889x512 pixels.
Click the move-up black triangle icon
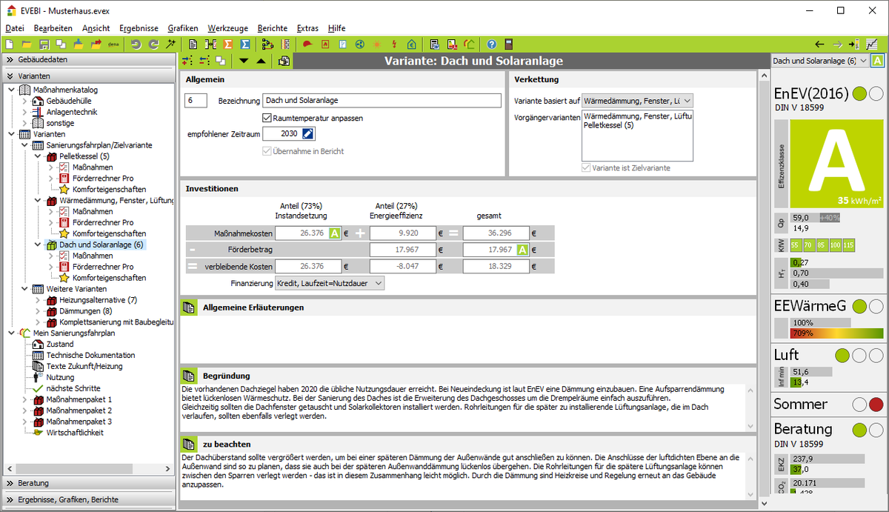point(260,61)
